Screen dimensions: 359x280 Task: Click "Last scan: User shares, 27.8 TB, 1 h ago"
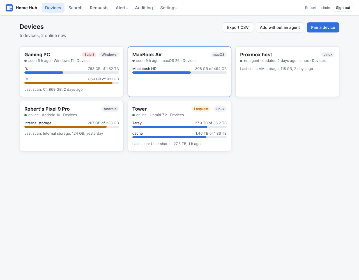(x=166, y=144)
